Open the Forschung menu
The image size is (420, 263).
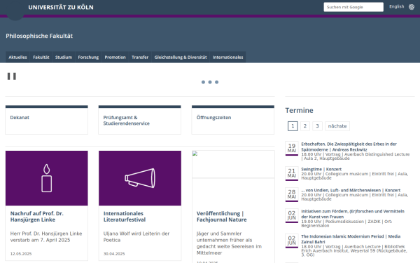(x=88, y=58)
